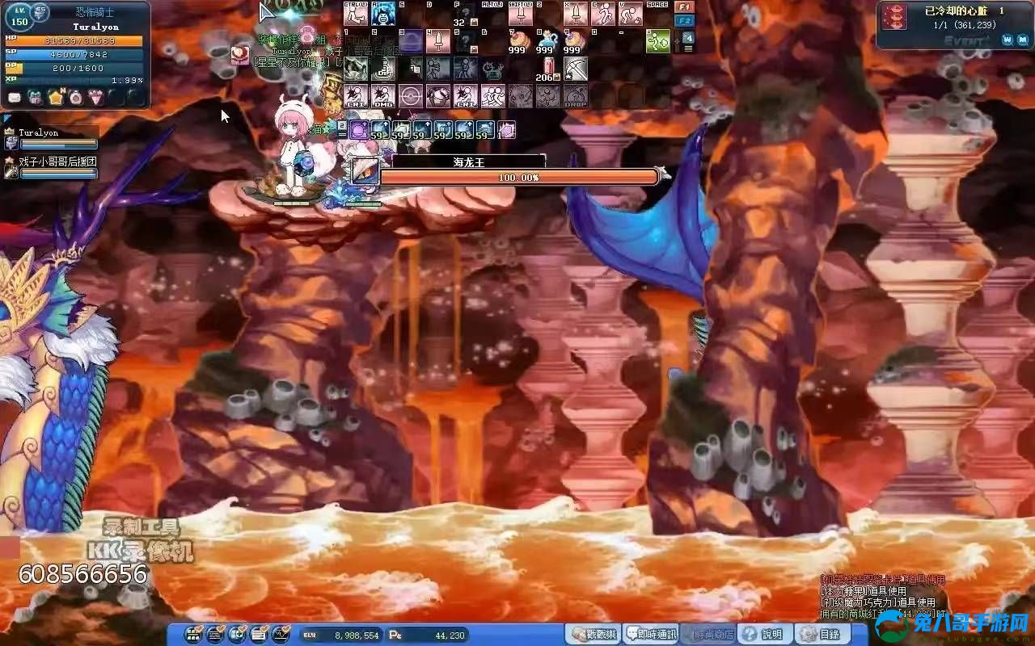Open the 戳戳樂 menu button
This screenshot has width=1035, height=646.
pyautogui.click(x=592, y=635)
